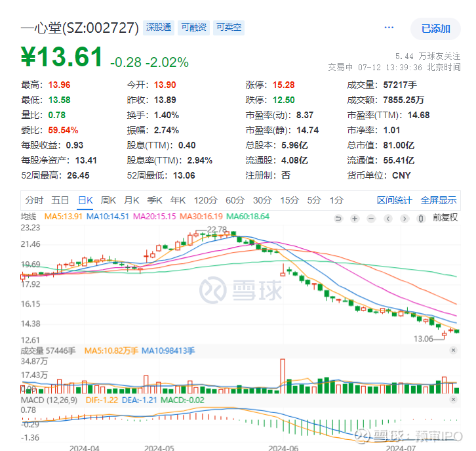The width and height of the screenshot is (476, 451).
Task: Click the 货币单位 value CNY
Action: [401, 176]
